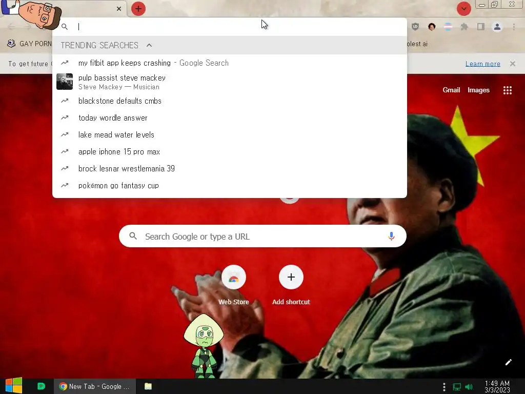Viewport: 525px width, 394px height.
Task: Select 'pulp bassist steve mackey' suggestion
Action: [230, 82]
